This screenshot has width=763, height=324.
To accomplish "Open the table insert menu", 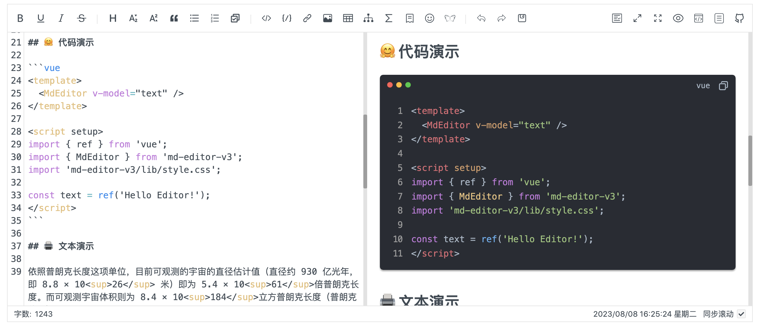I will tap(348, 18).
